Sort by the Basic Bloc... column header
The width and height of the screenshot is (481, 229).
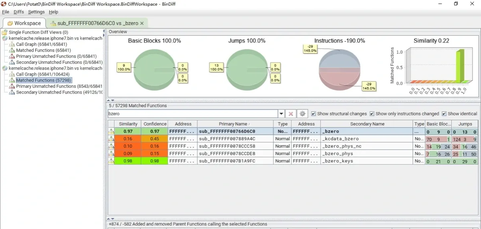point(438,124)
